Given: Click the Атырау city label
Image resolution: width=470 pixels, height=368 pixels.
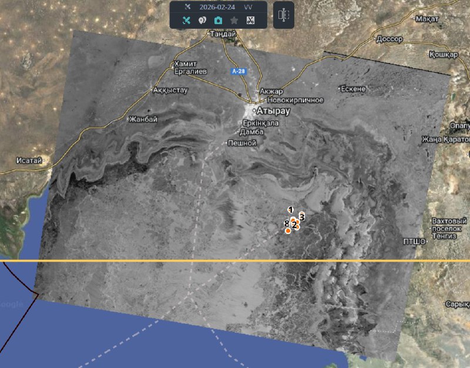Looking at the screenshot, I should click(271, 111).
